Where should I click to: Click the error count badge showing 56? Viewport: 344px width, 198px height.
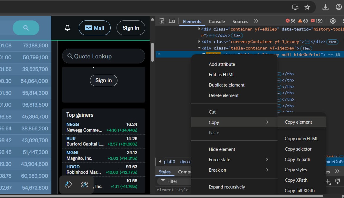tap(290, 21)
